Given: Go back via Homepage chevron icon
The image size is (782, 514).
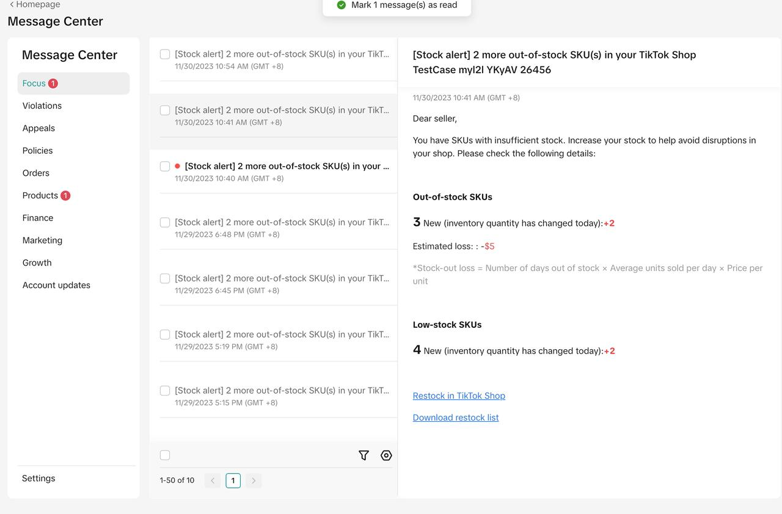Looking at the screenshot, I should tap(12, 5).
